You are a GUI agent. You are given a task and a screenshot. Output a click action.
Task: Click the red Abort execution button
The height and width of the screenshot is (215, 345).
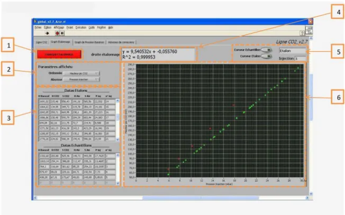57,33
